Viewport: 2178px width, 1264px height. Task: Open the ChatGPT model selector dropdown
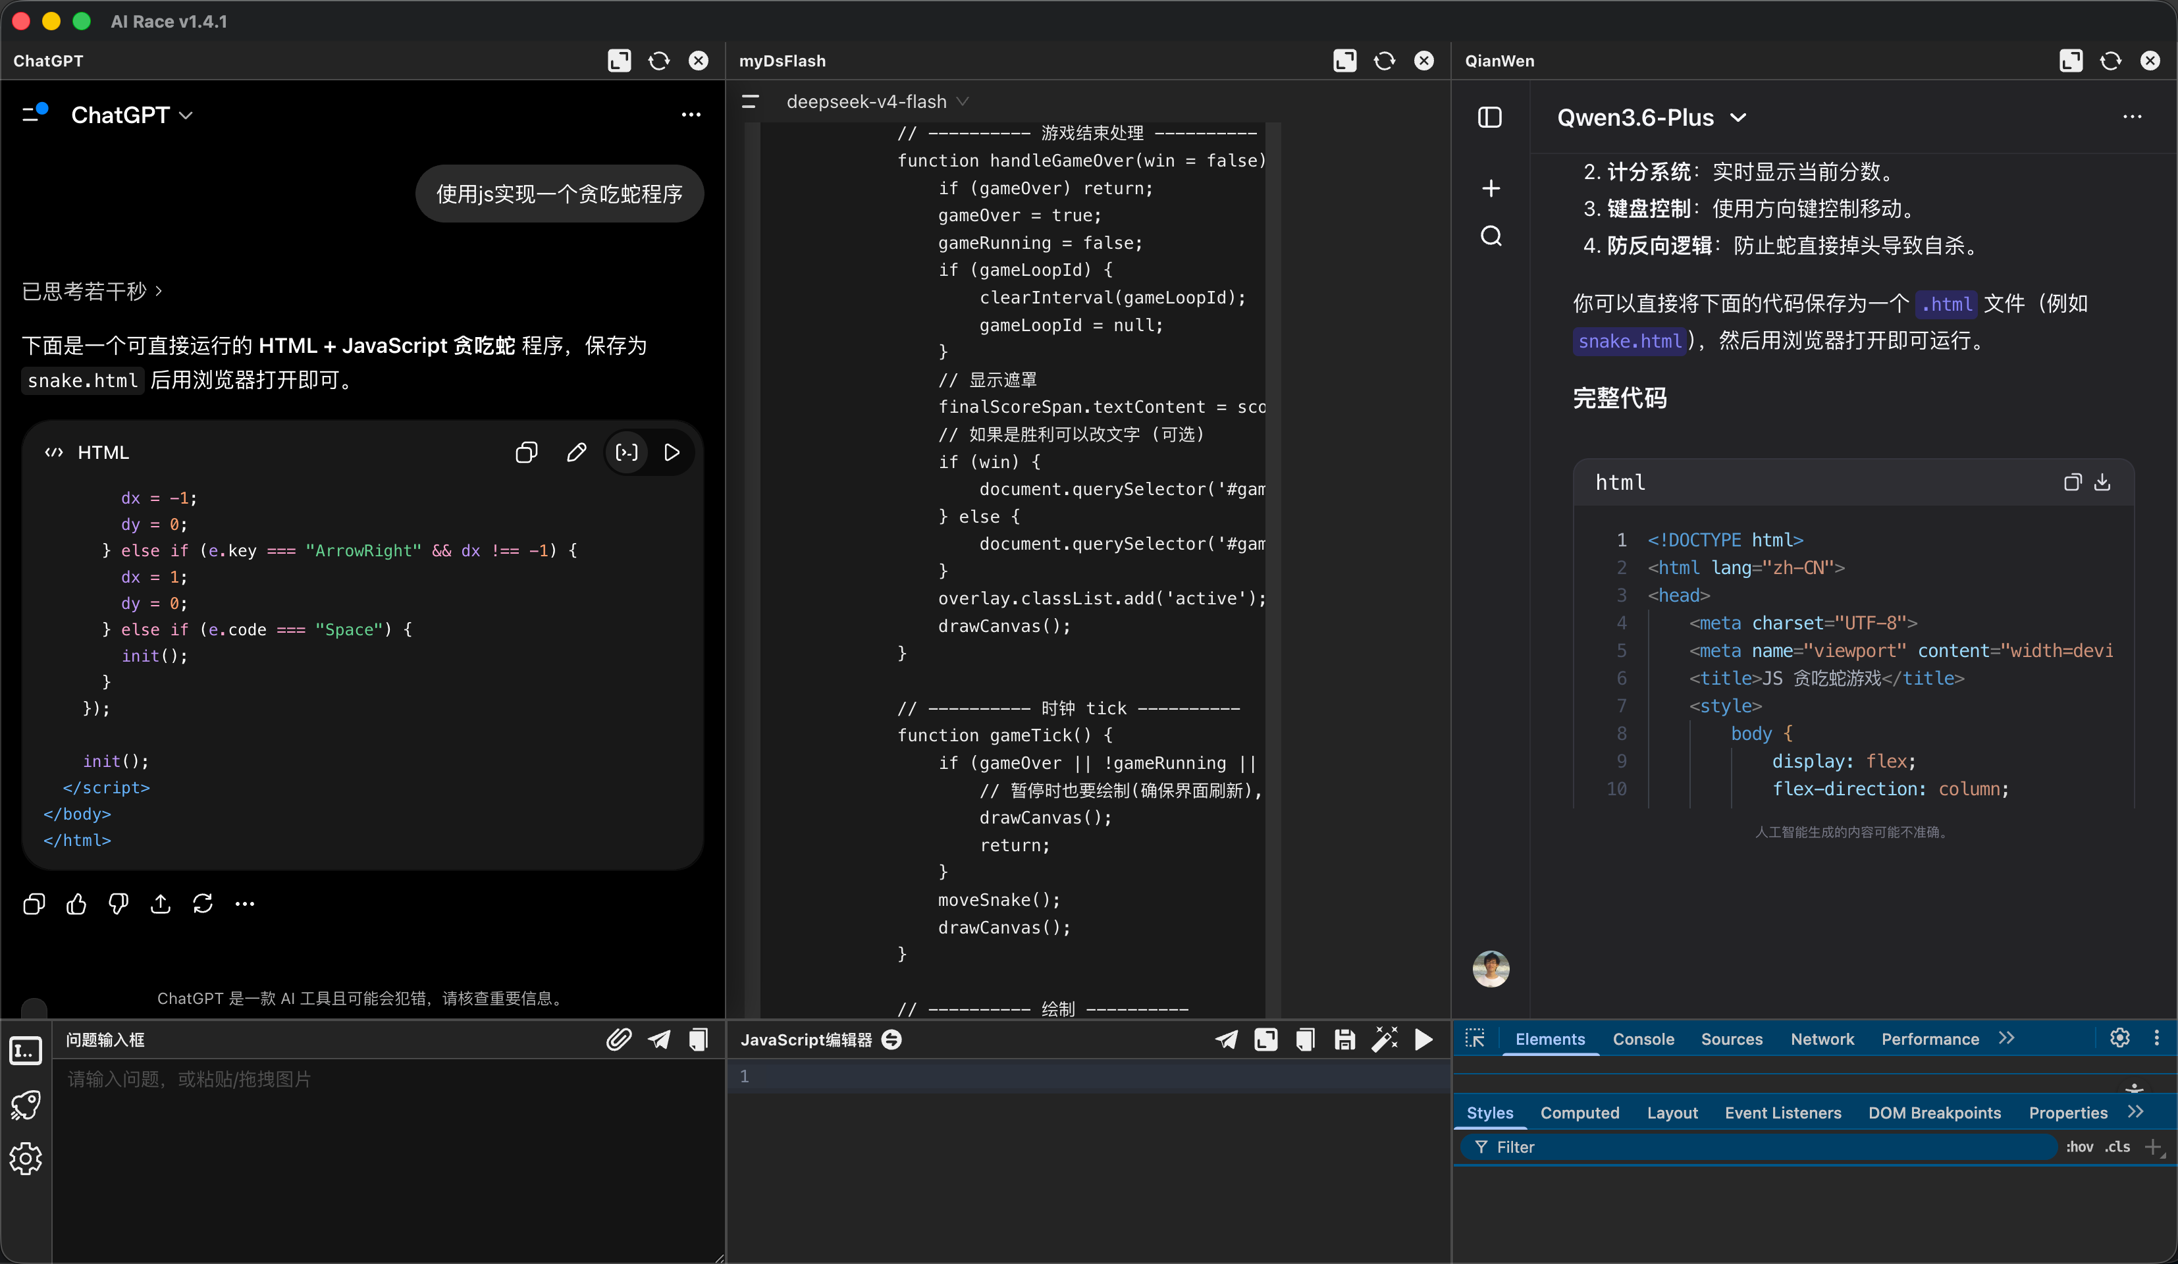[x=132, y=115]
